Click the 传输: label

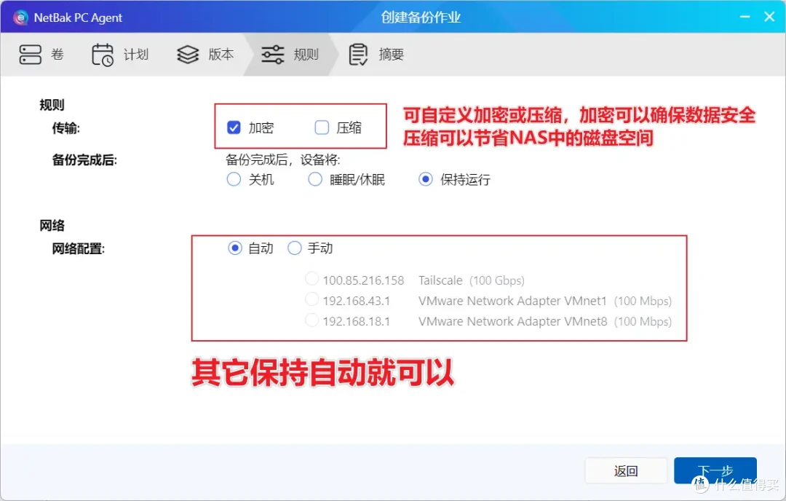(x=66, y=128)
